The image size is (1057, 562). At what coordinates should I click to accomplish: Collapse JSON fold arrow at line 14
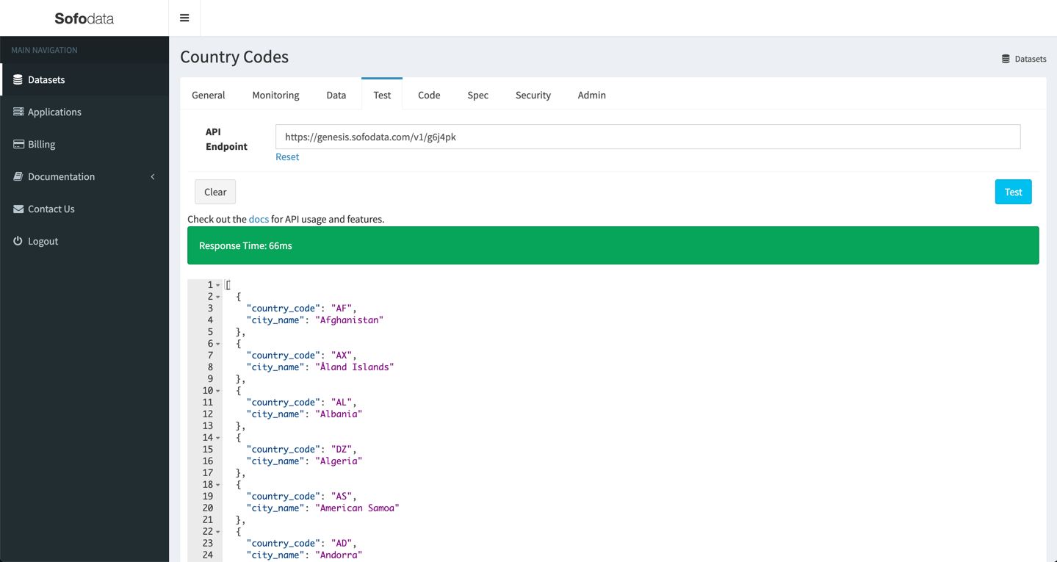point(218,438)
